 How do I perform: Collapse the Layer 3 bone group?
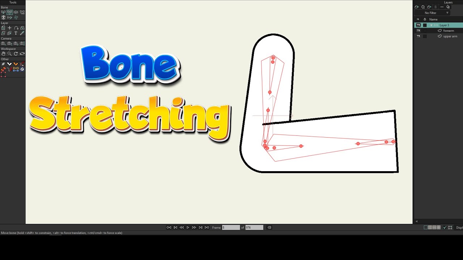431,25
